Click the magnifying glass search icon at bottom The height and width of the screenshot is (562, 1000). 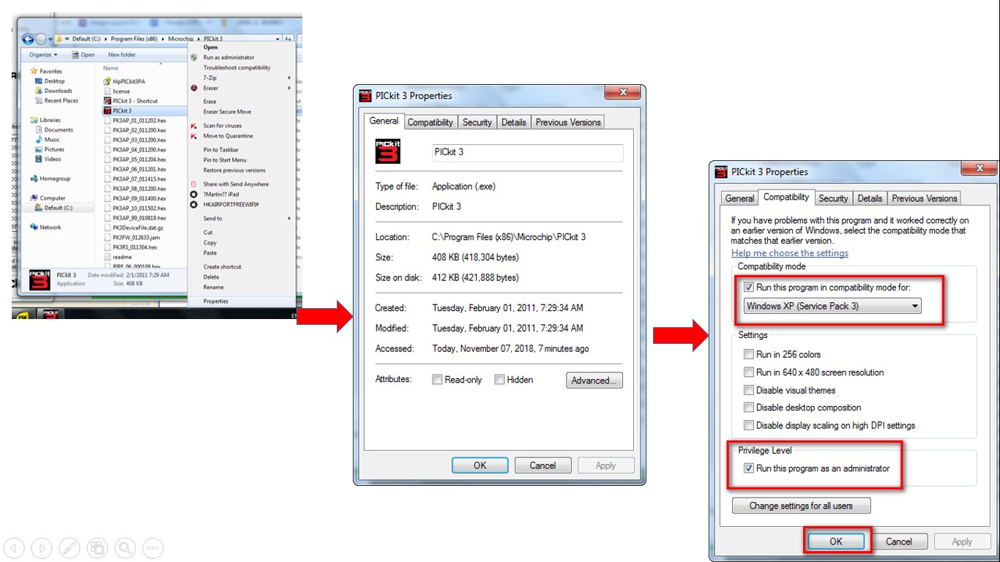click(x=125, y=547)
